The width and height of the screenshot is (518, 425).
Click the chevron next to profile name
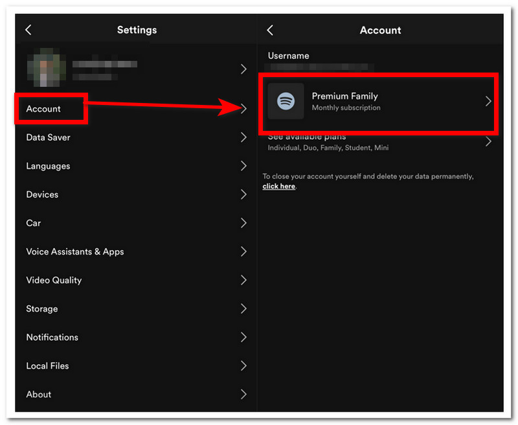pyautogui.click(x=243, y=69)
